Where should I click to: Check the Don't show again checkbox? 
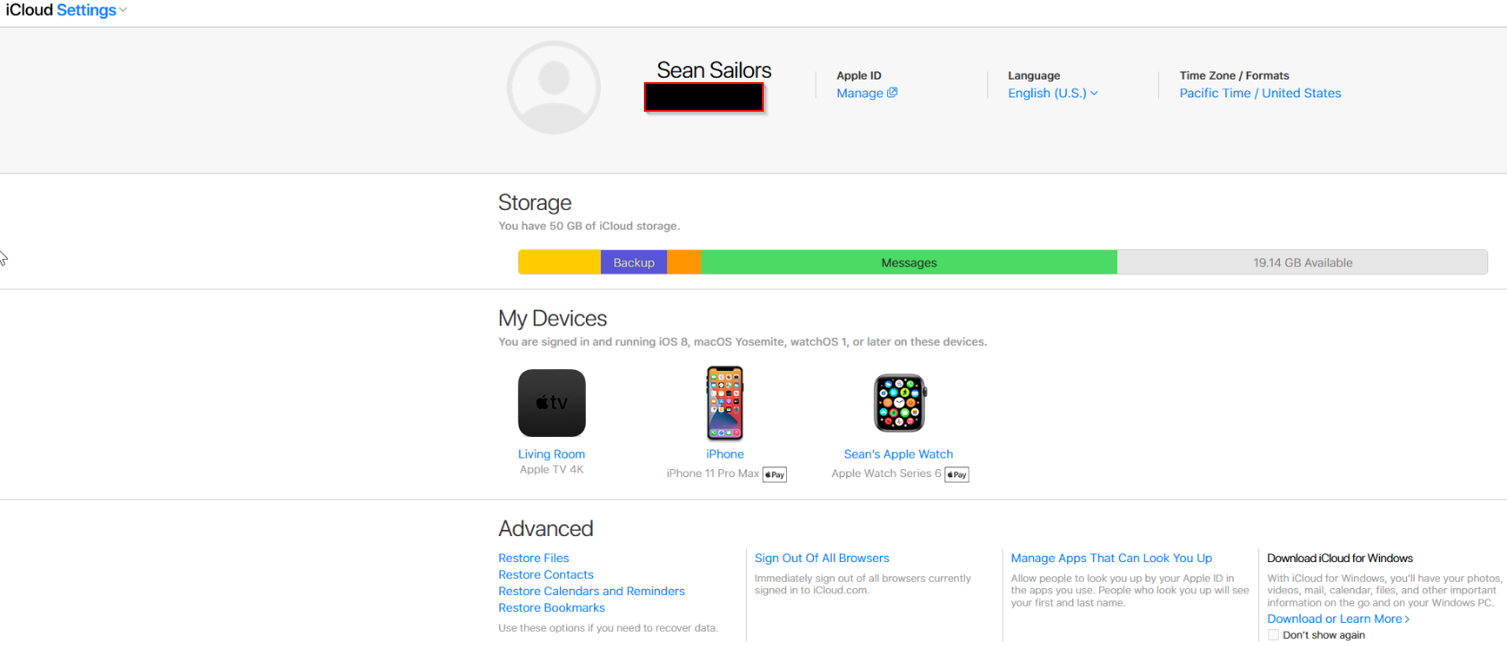coord(1274,635)
